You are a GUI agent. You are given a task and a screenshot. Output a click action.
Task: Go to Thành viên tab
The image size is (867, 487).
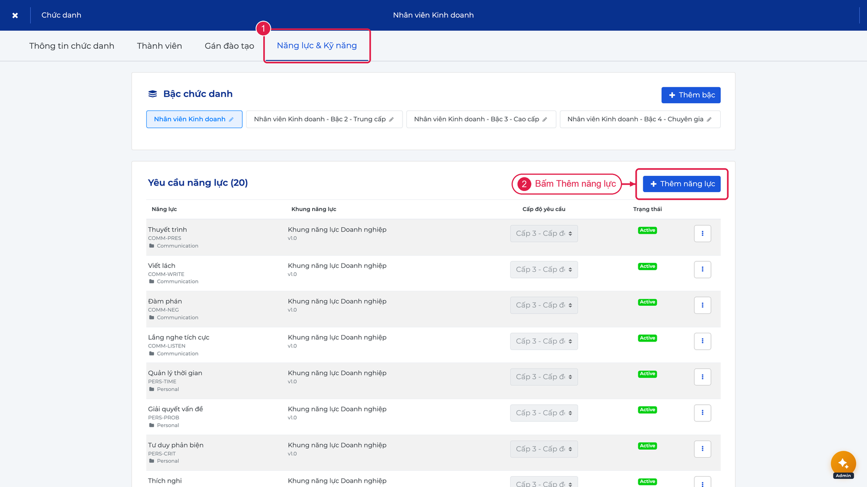(159, 46)
